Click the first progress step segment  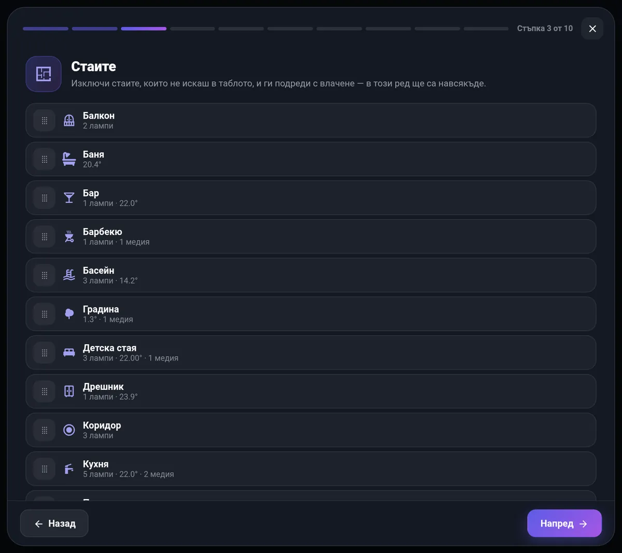[46, 29]
